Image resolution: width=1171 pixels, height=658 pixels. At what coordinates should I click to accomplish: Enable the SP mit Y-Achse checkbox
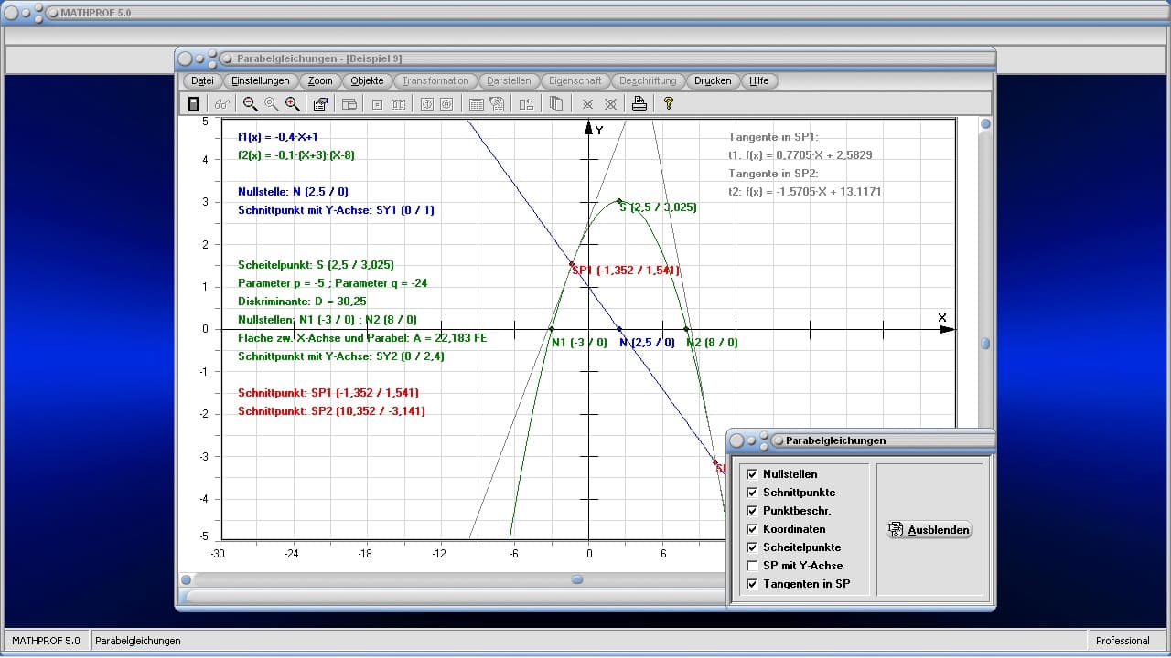click(x=752, y=566)
